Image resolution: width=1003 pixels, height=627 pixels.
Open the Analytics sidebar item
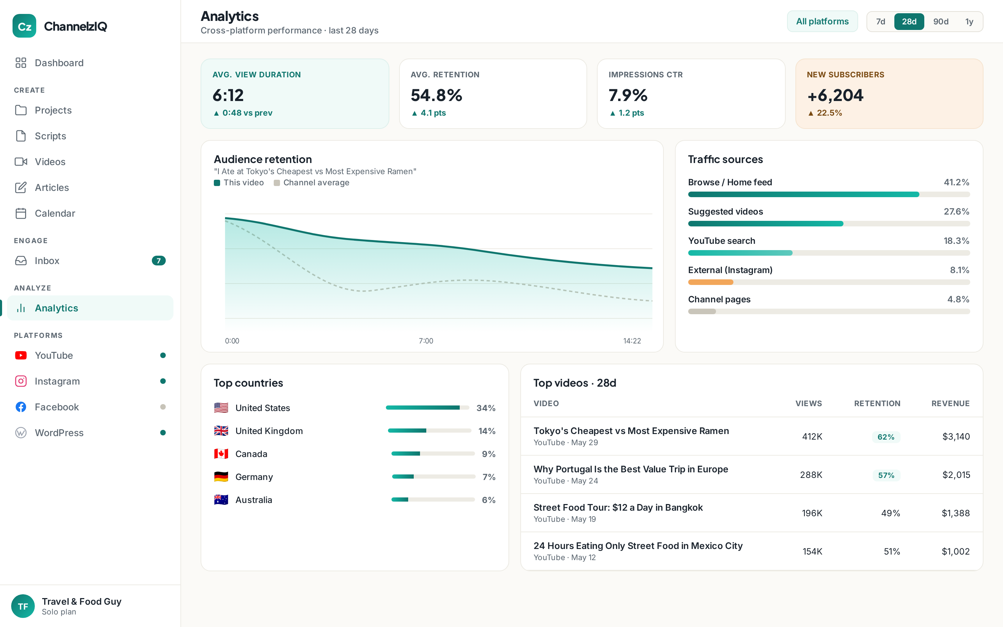pos(90,308)
